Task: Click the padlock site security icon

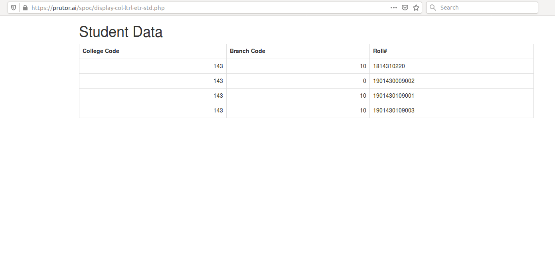Action: coord(25,8)
